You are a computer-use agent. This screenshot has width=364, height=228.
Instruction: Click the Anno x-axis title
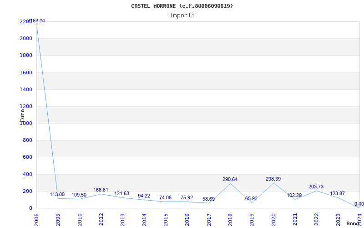click(353, 223)
